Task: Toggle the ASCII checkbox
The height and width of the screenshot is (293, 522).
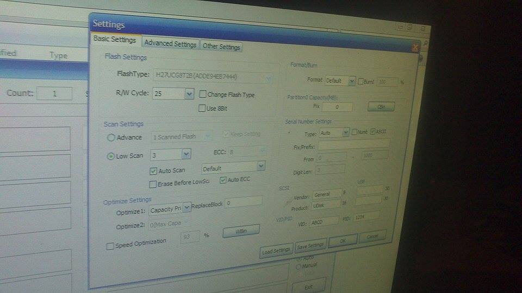Action: (373, 131)
